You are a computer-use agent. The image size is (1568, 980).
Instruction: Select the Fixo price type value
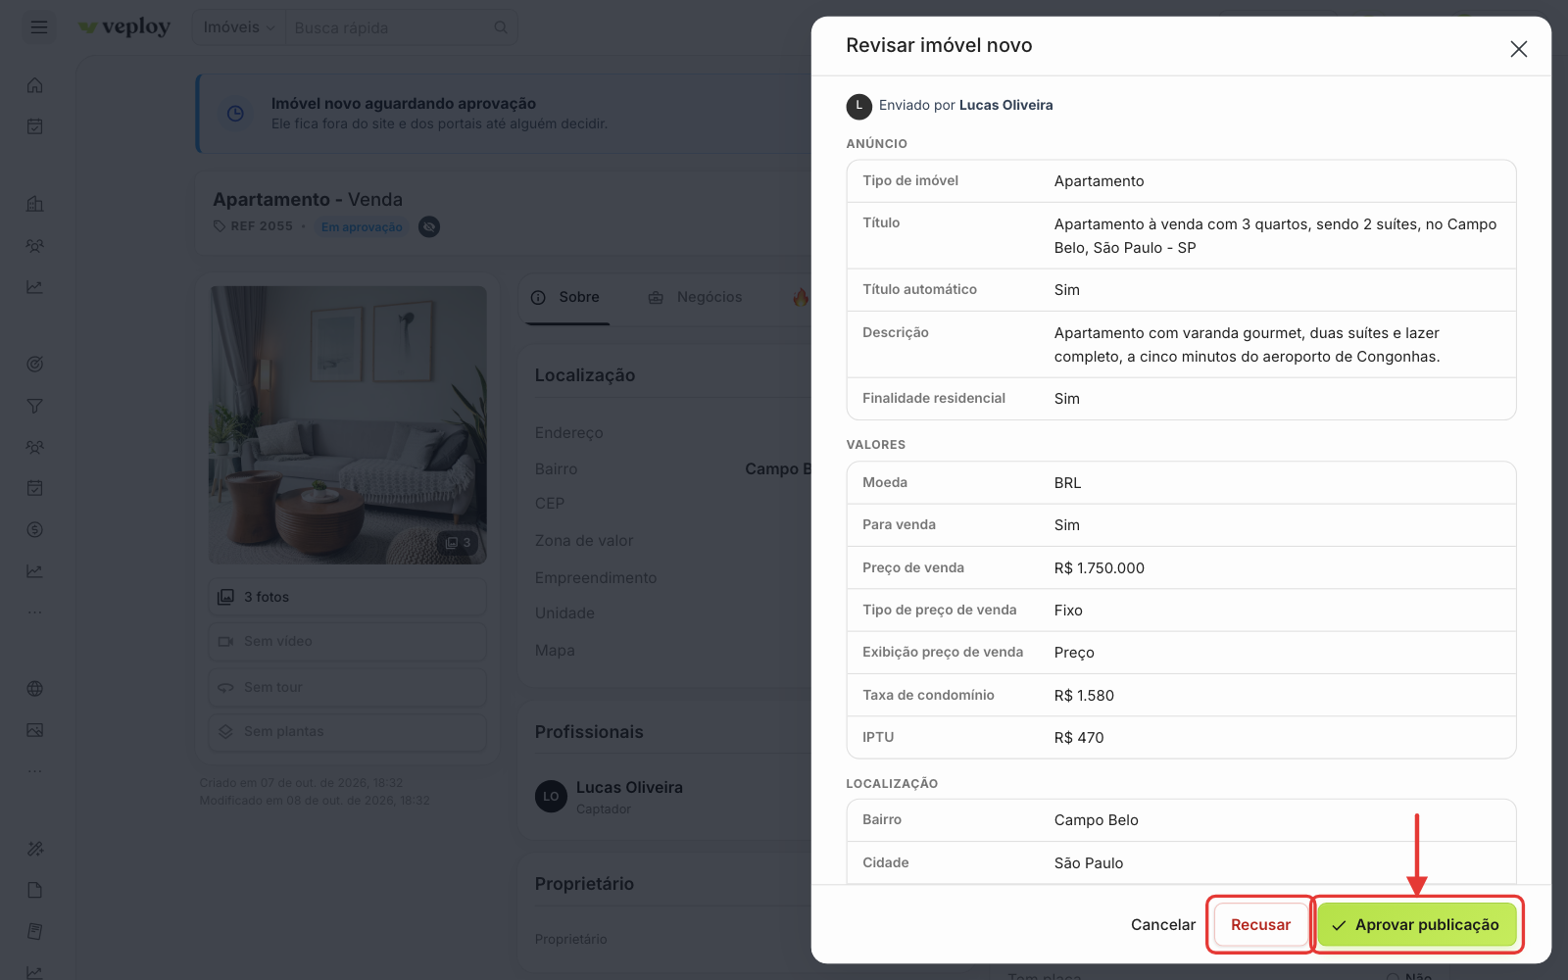[x=1068, y=611]
